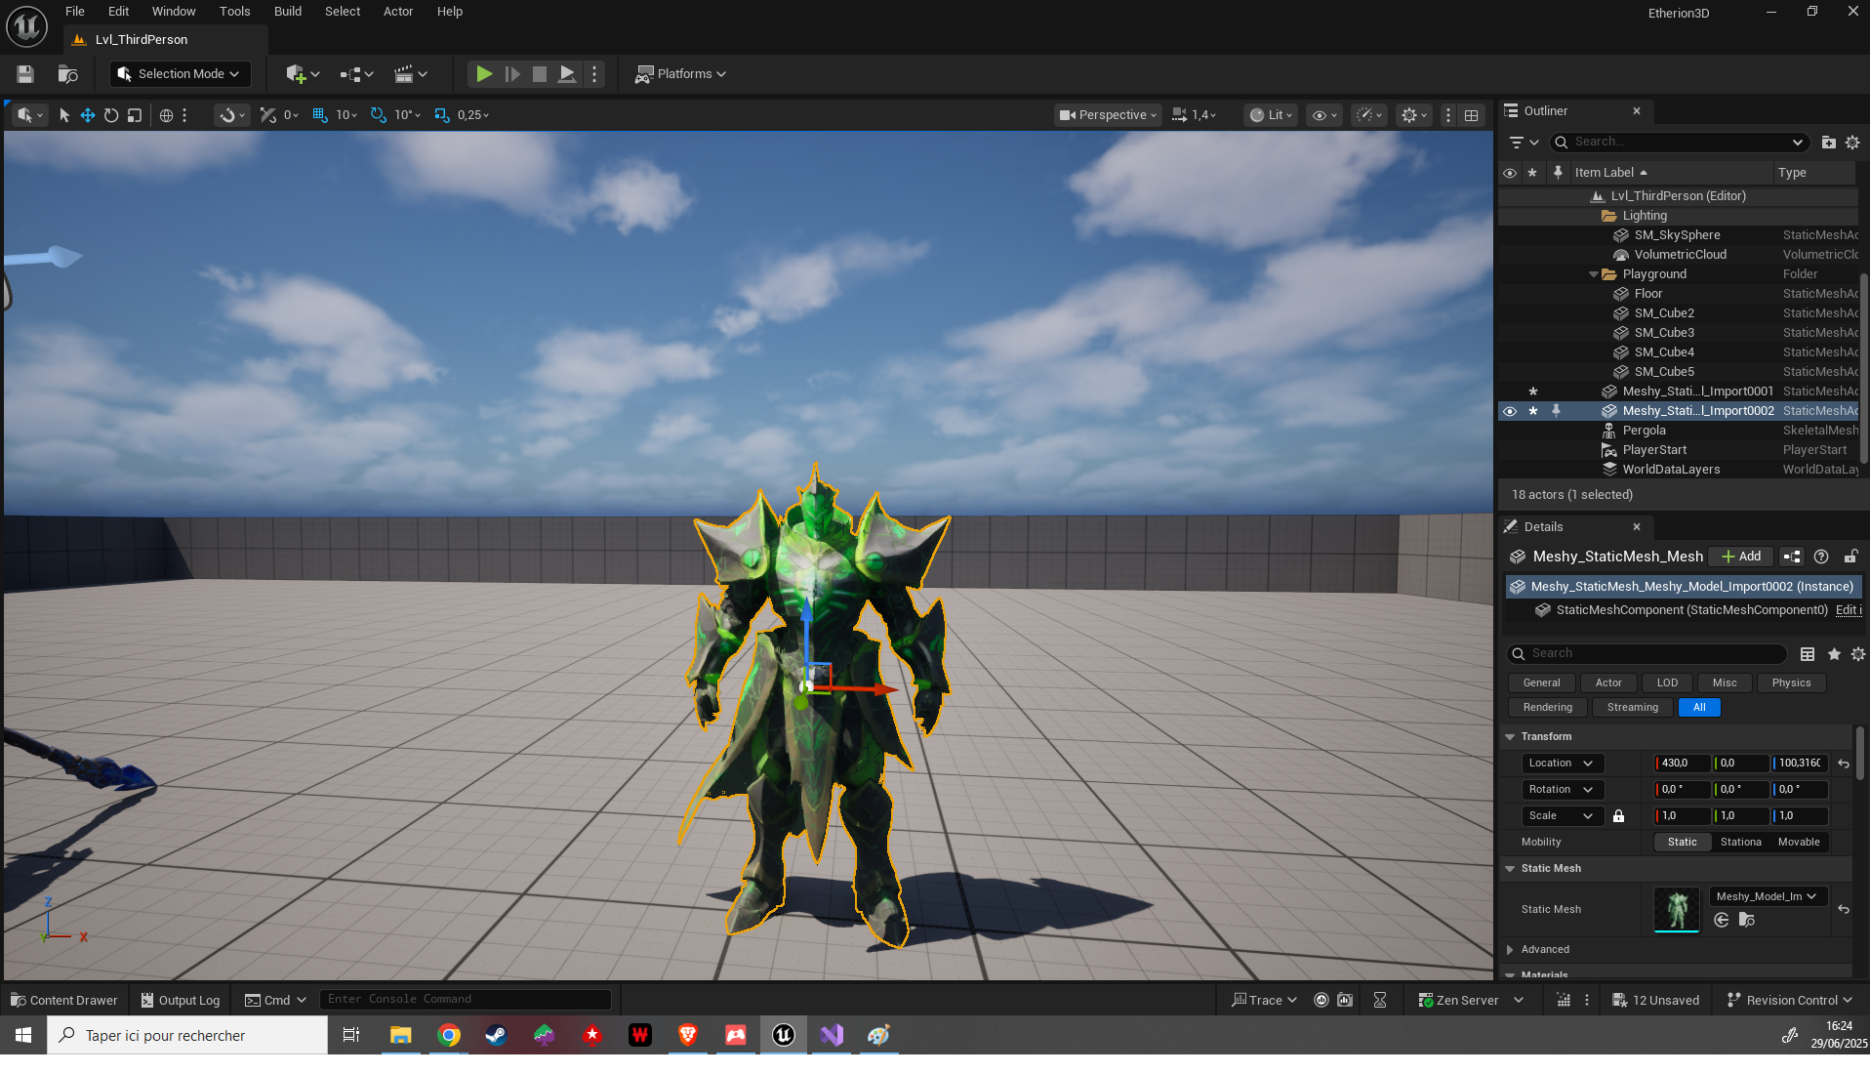Unpin Meshy_Stati...l_Import0002 row
The height and width of the screenshot is (1074, 1870).
point(1557,411)
